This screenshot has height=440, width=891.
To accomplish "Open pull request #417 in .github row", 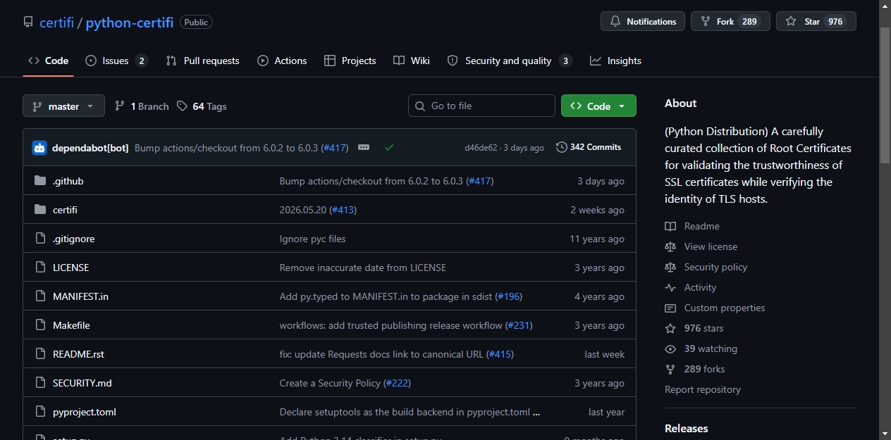I will point(480,181).
